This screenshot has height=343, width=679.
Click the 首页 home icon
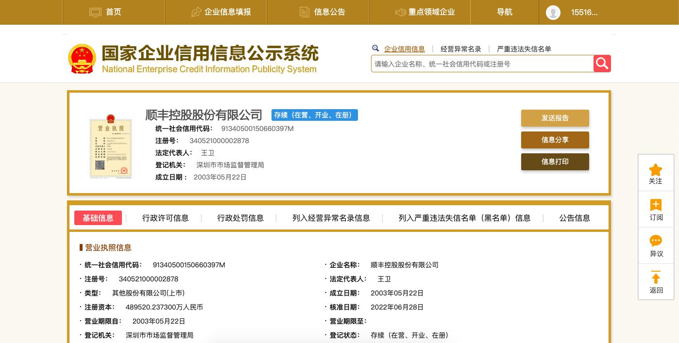(x=96, y=12)
